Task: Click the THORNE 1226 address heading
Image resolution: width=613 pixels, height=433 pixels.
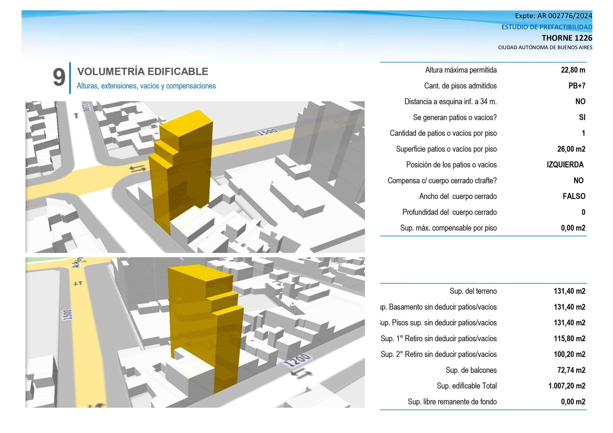Action: click(x=567, y=38)
